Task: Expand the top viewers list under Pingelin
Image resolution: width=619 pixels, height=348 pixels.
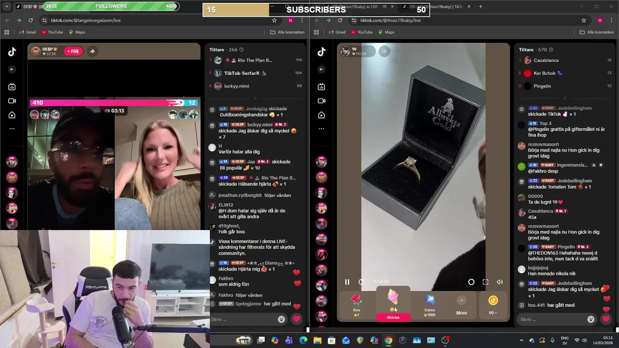Action: coord(564,98)
